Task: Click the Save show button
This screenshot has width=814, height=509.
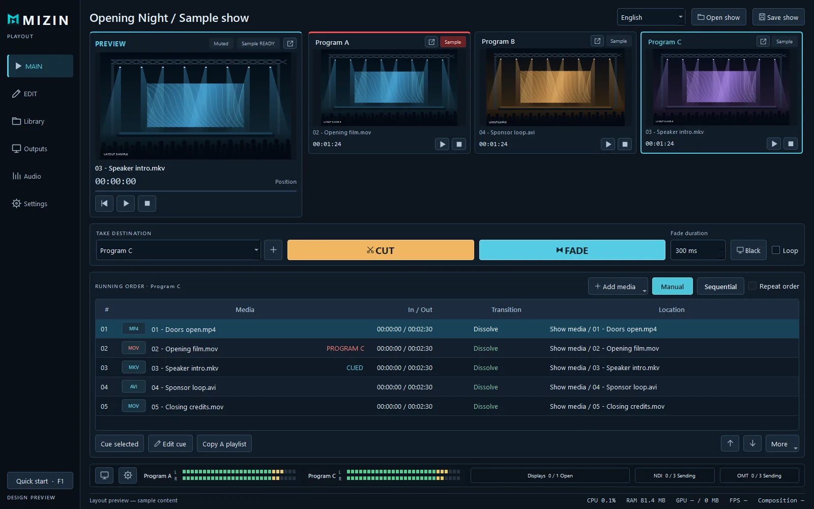Action: click(x=778, y=17)
